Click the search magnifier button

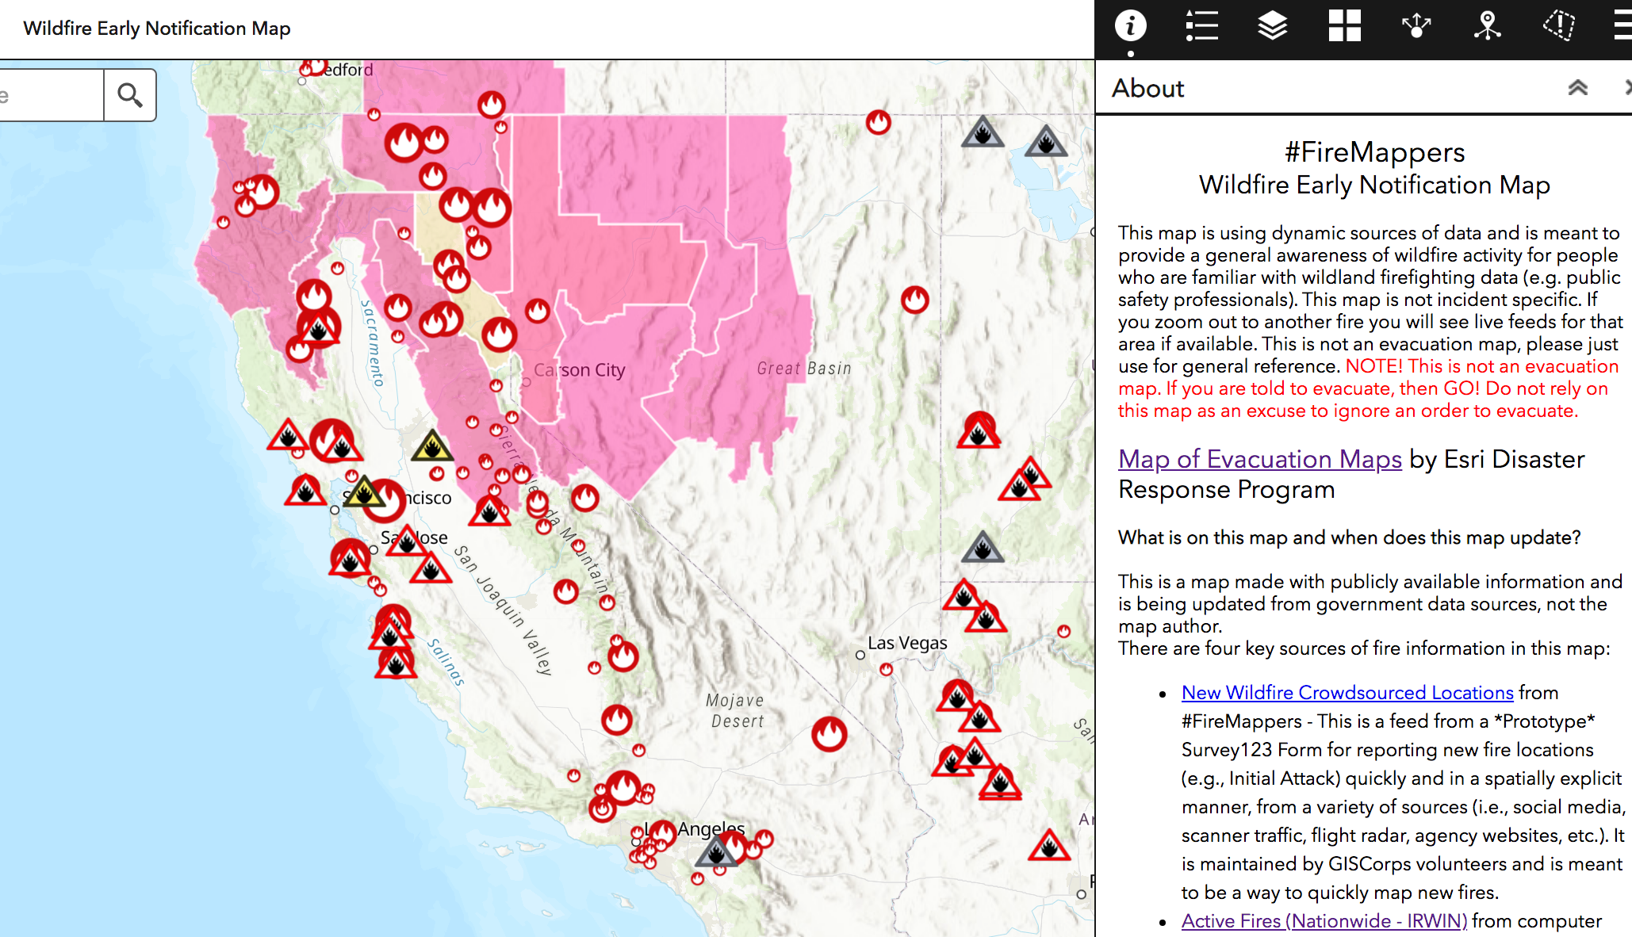tap(130, 95)
